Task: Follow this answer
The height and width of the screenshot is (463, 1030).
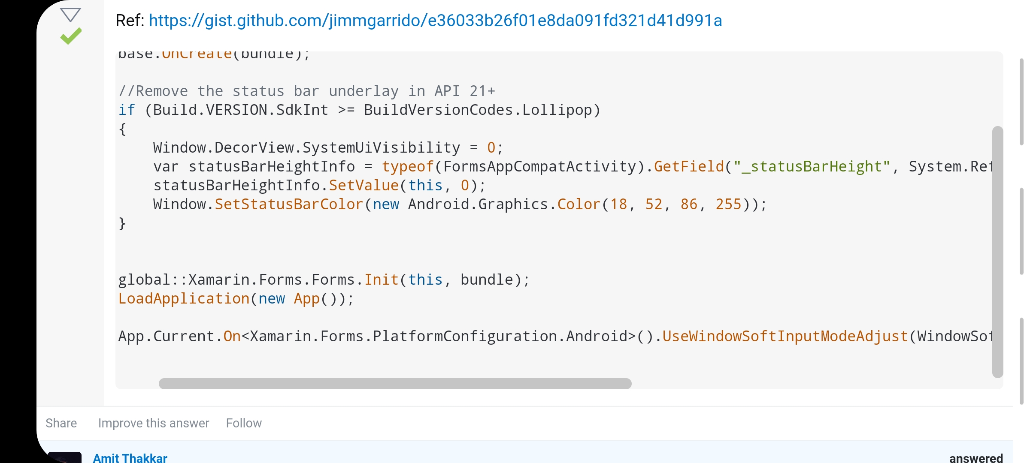Action: click(x=244, y=423)
